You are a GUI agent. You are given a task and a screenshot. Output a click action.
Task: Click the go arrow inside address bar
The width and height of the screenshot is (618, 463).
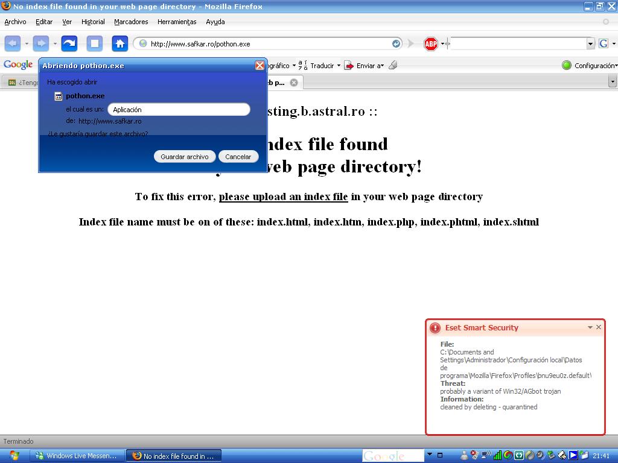pos(396,43)
